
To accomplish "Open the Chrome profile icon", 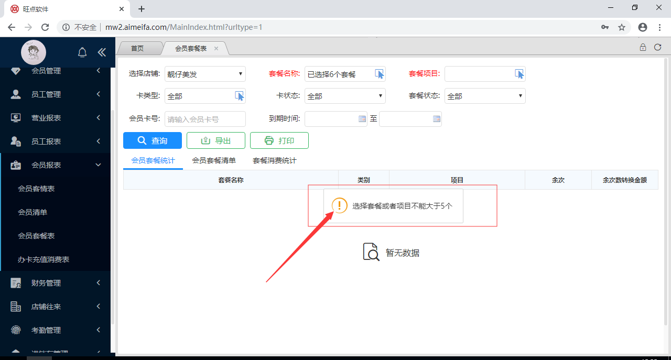I will [643, 27].
